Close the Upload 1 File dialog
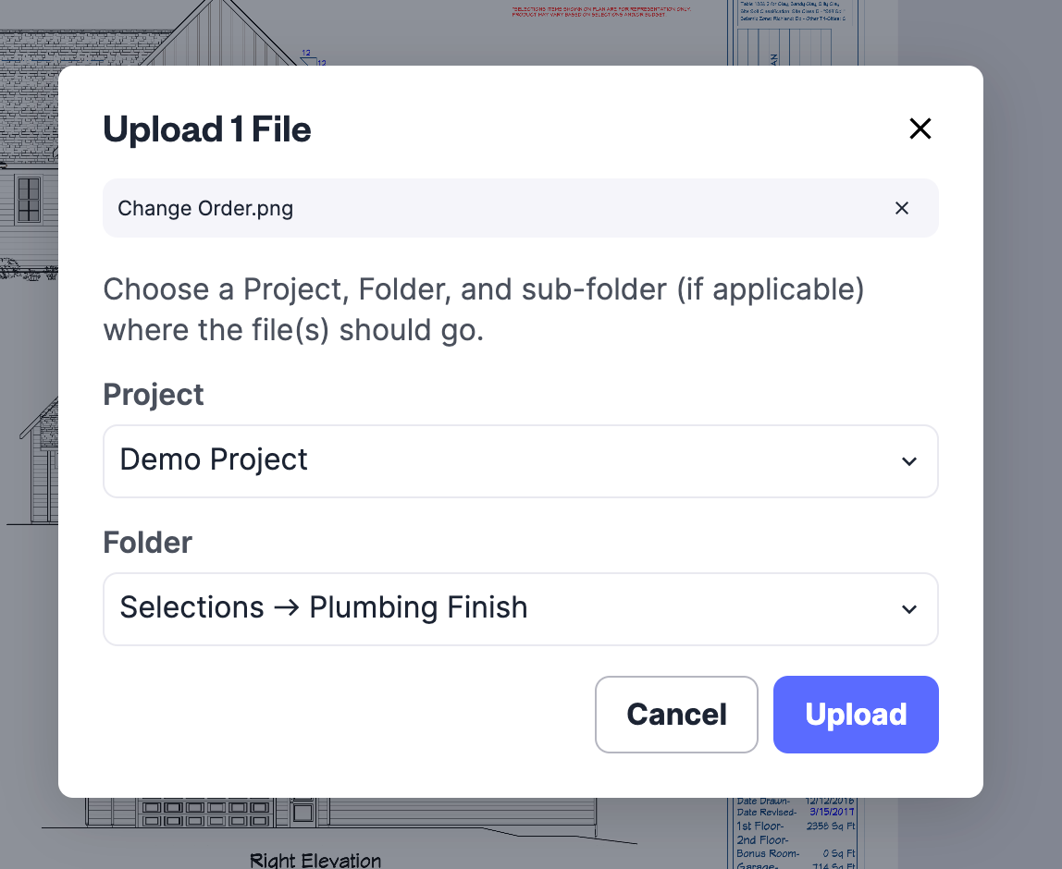Image resolution: width=1062 pixels, height=869 pixels. (920, 129)
